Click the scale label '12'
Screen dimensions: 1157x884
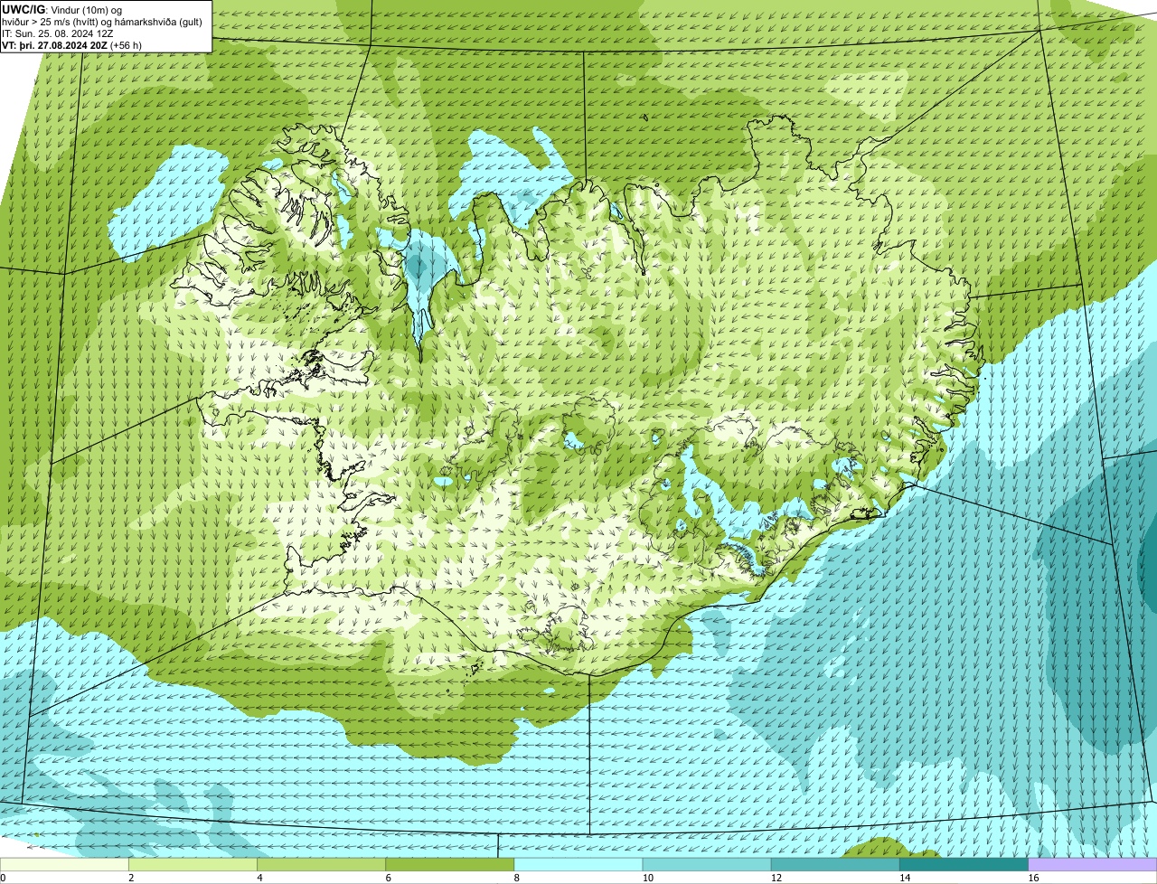[776, 878]
